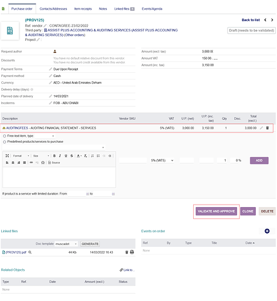The height and width of the screenshot is (301, 277).
Task: Print the (PROV125).pdf file
Action: (x=132, y=252)
